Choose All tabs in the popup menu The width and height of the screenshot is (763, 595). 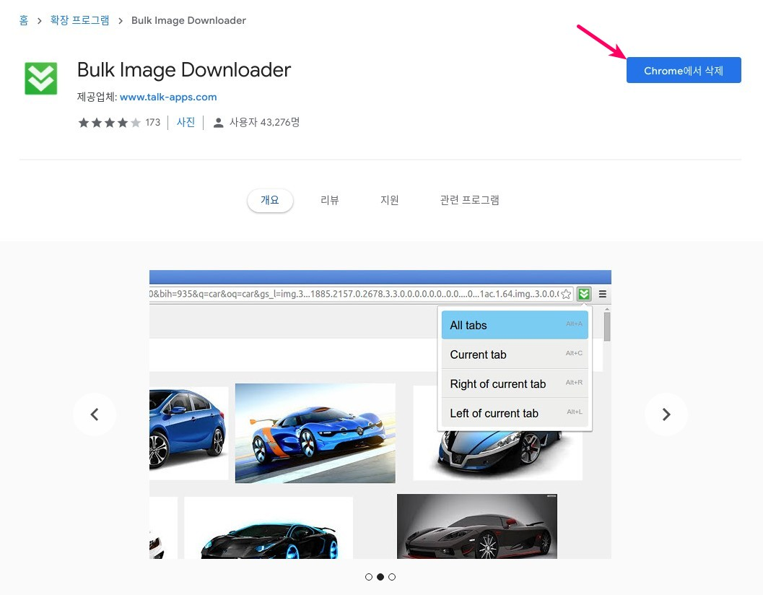515,325
